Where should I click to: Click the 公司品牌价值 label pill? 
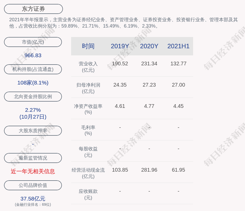coord(33,185)
